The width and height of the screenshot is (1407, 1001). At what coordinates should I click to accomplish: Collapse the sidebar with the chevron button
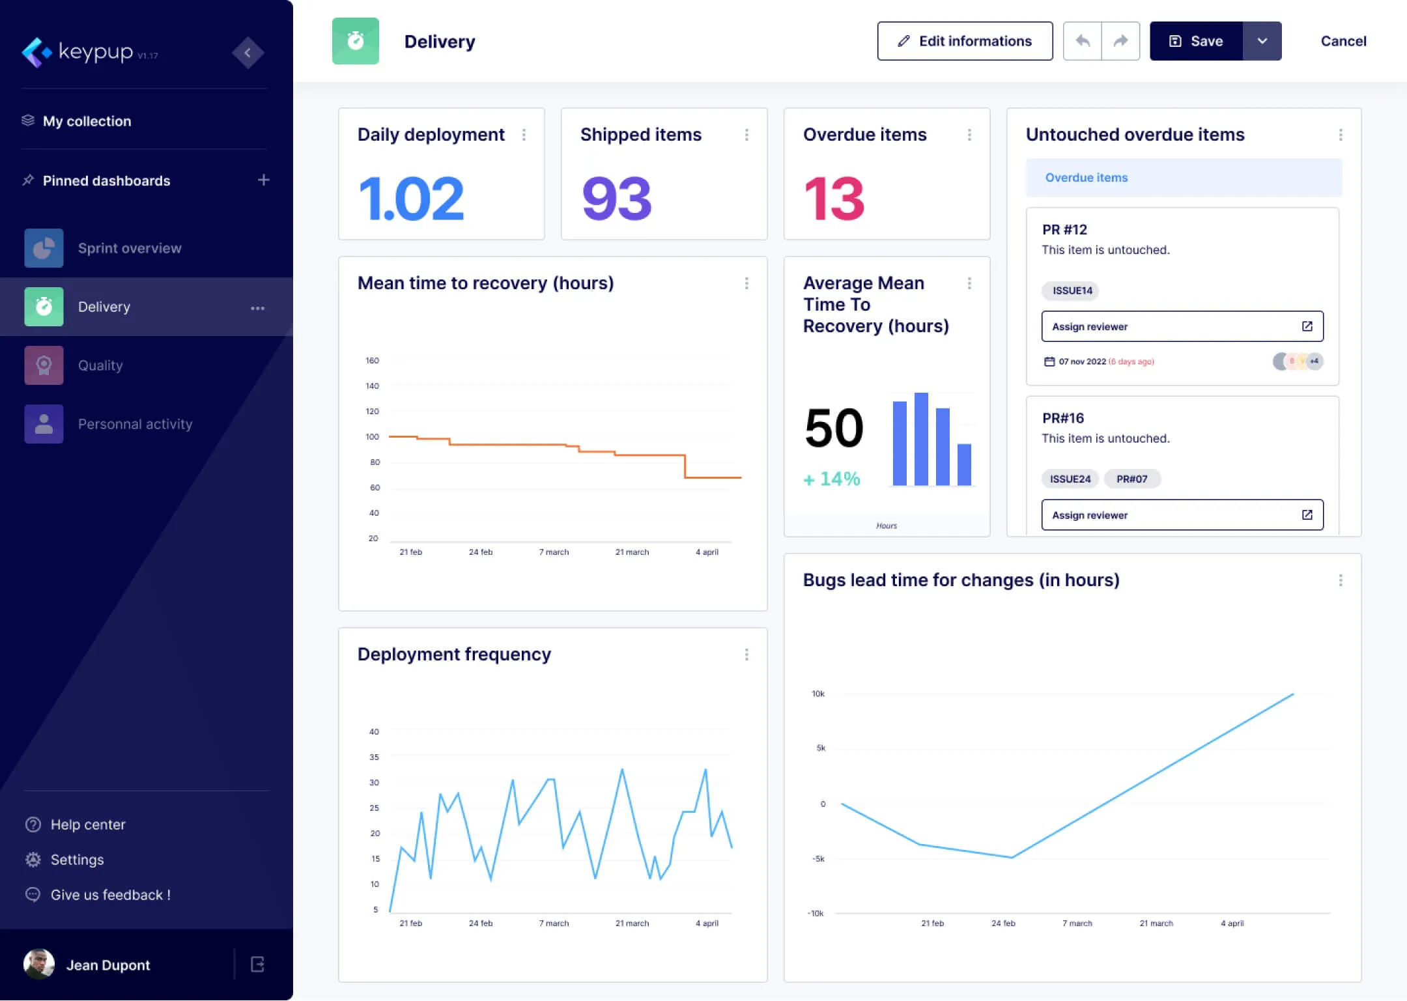[248, 53]
